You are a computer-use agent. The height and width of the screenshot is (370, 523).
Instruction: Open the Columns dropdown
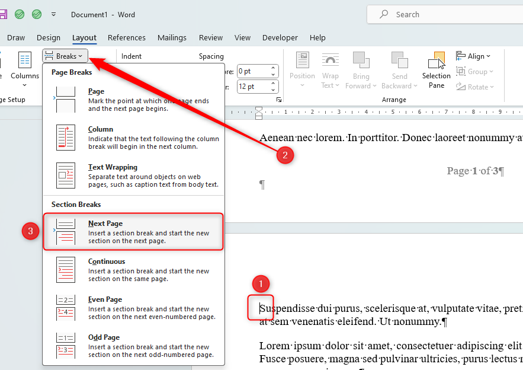click(25, 69)
